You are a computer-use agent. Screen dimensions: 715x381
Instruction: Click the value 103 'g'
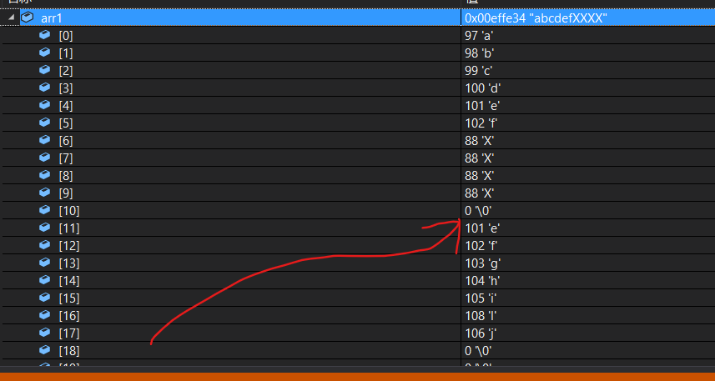(x=483, y=263)
